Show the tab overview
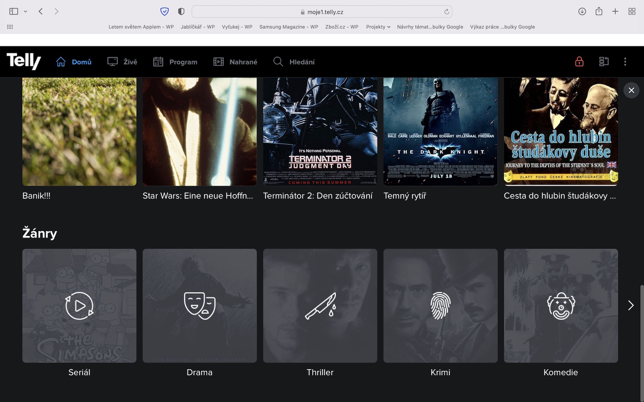644x402 pixels. 632,12
